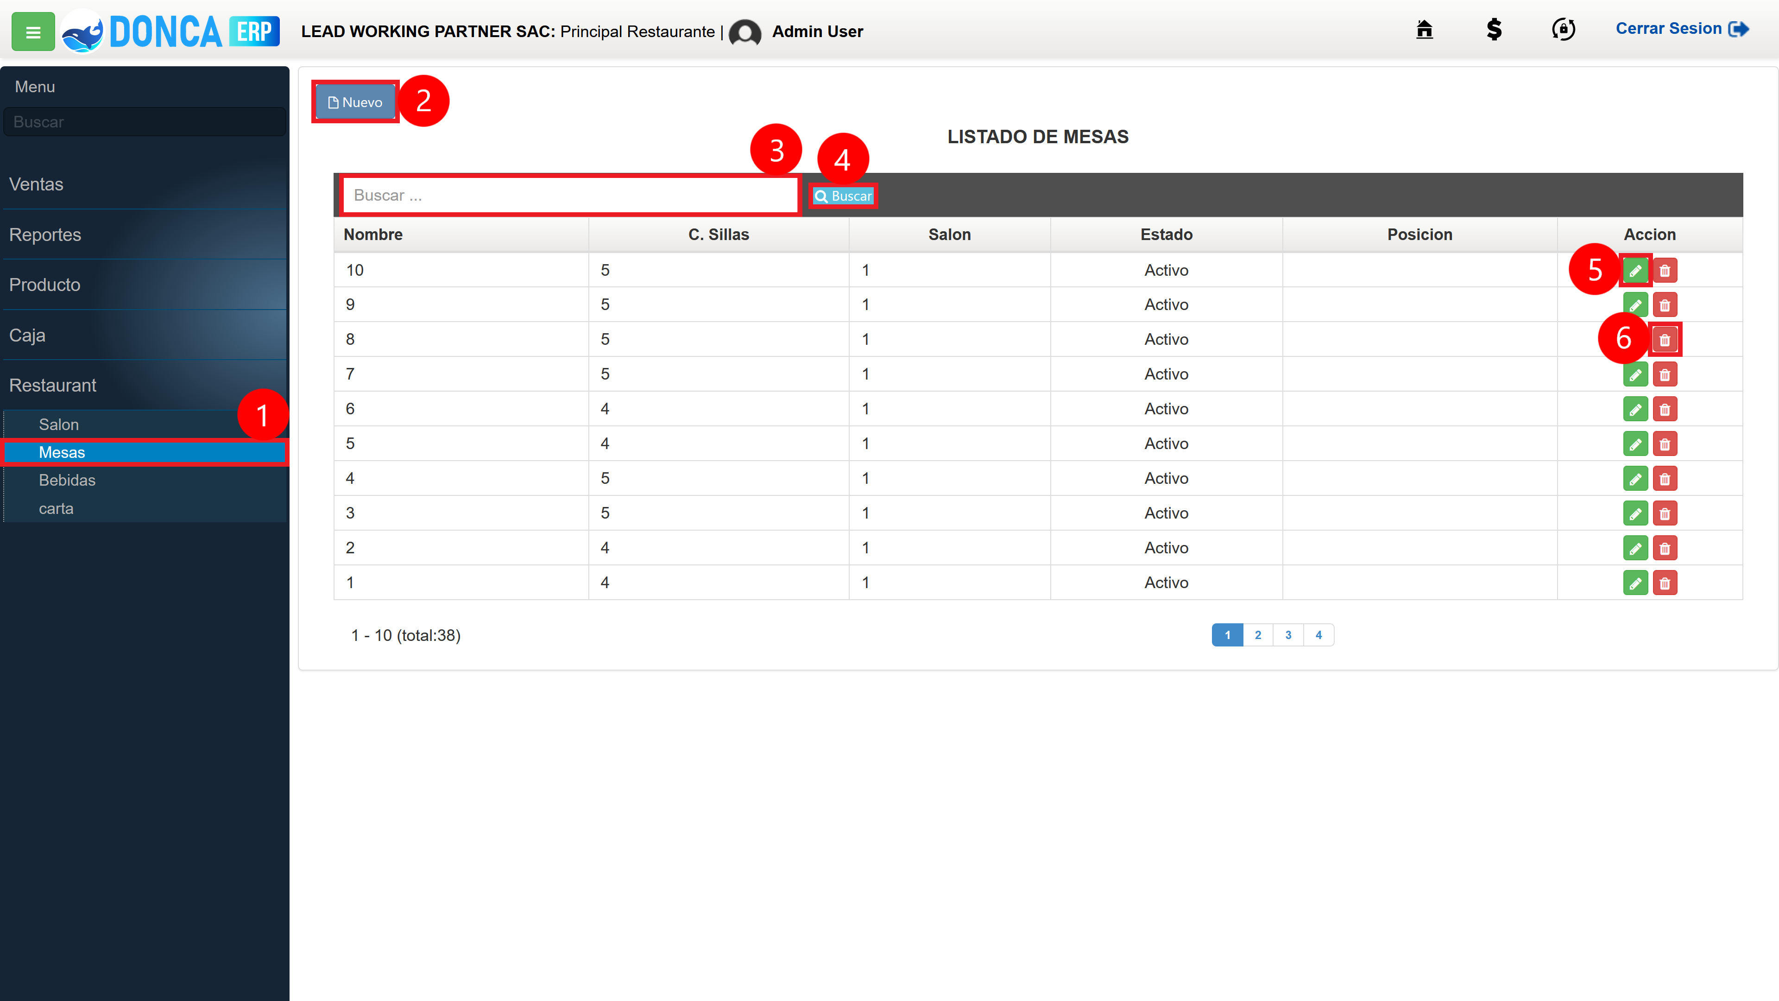Go to pagination page 1
Viewport: 1779px width, 1001px height.
pyautogui.click(x=1227, y=635)
